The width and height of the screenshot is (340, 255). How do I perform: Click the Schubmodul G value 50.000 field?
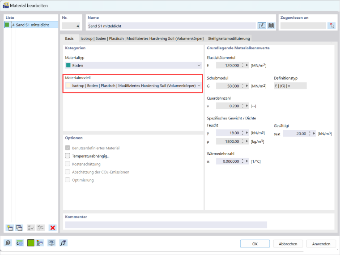pos(228,86)
